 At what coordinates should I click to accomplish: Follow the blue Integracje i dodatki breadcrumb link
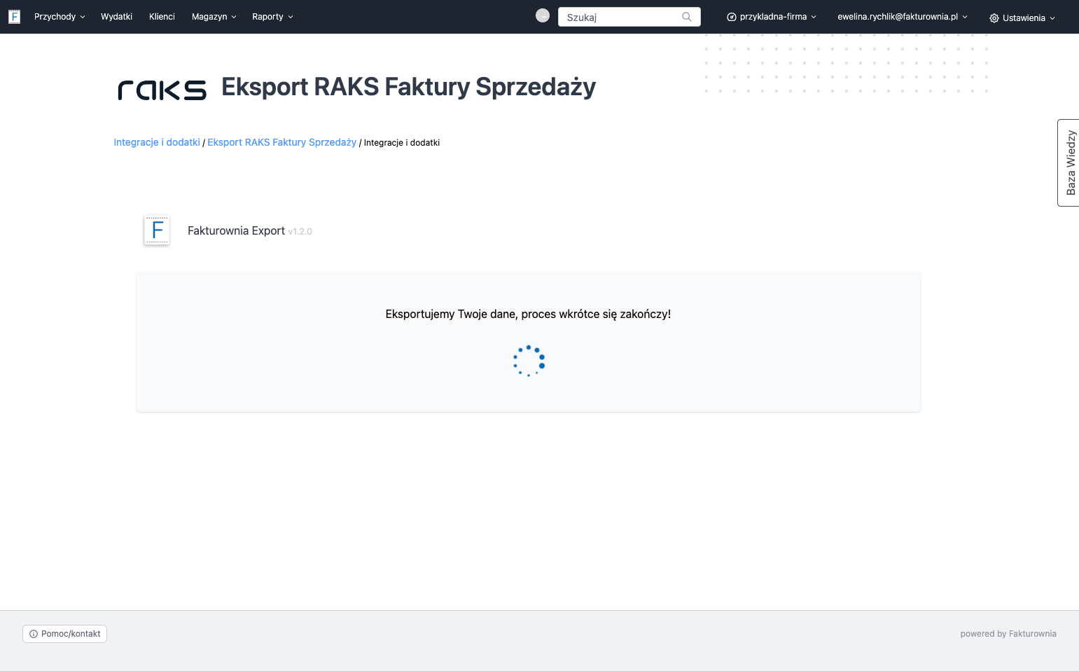pos(157,142)
